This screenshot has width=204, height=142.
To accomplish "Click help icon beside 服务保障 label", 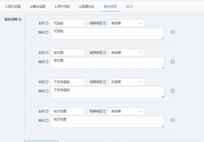I will pyautogui.click(x=20, y=20).
